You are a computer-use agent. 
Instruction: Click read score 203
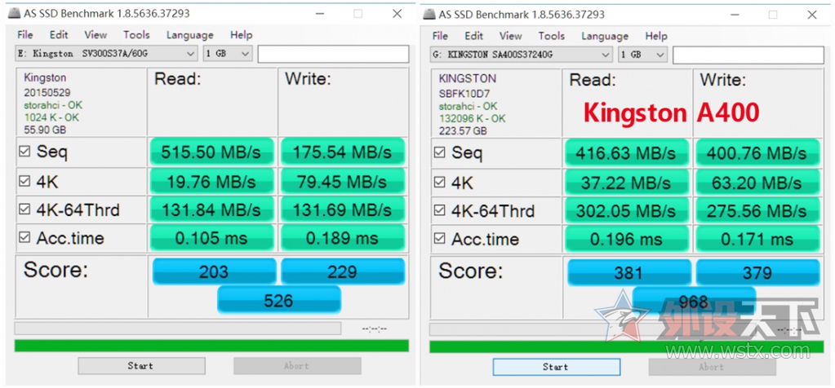point(214,271)
